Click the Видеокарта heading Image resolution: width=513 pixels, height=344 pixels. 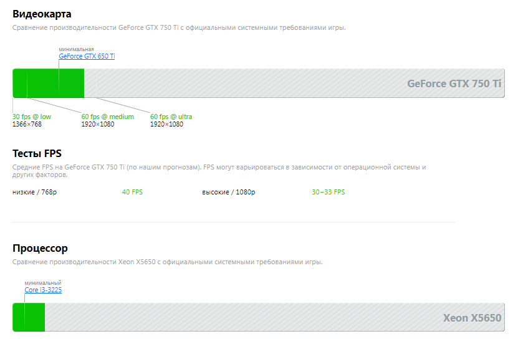coord(42,14)
